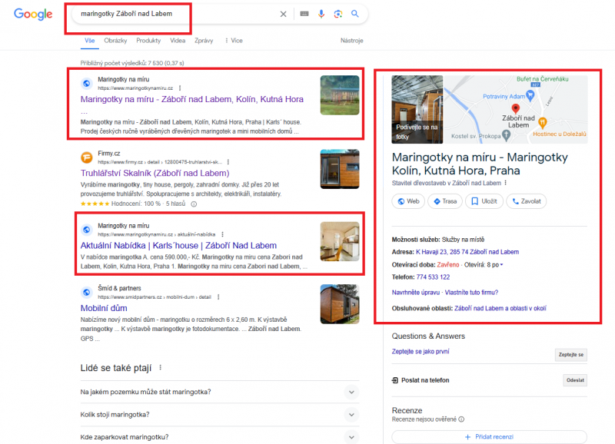Screen dimensions: 615x444
Task: Click the Mobilní dům result thumbnail
Action: point(340,304)
